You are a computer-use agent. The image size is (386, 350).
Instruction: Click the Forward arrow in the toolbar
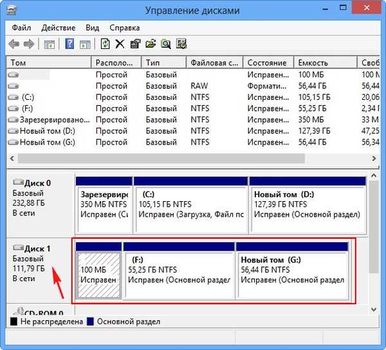[x=28, y=44]
